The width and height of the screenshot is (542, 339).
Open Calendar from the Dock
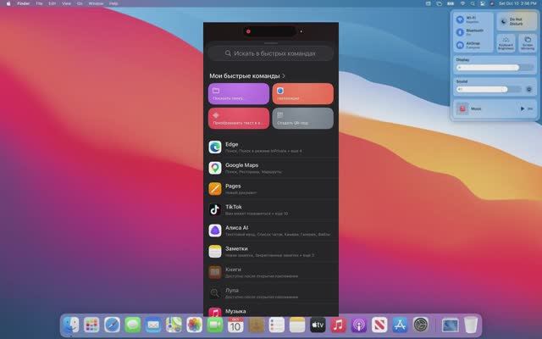tap(235, 325)
